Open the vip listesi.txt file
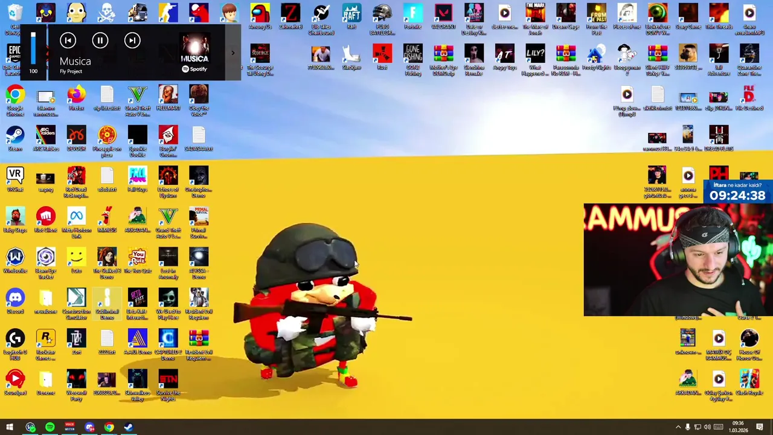Image resolution: width=773 pixels, height=435 pixels. [x=107, y=98]
